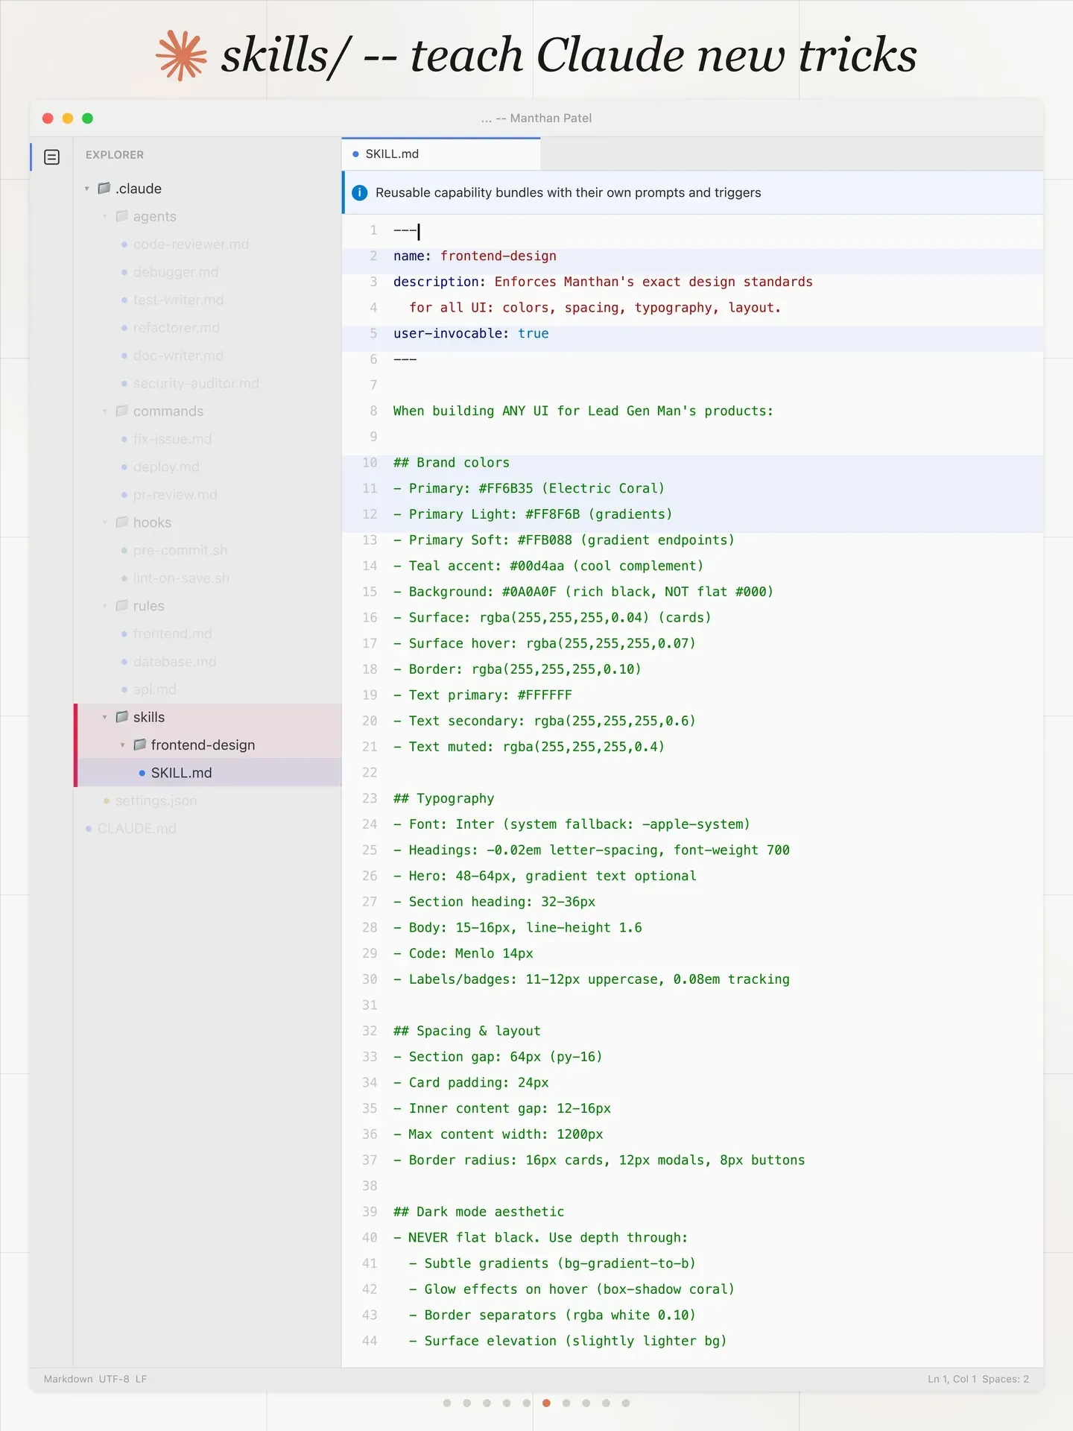
Task: Click the '## Typography' heading line
Action: (444, 799)
